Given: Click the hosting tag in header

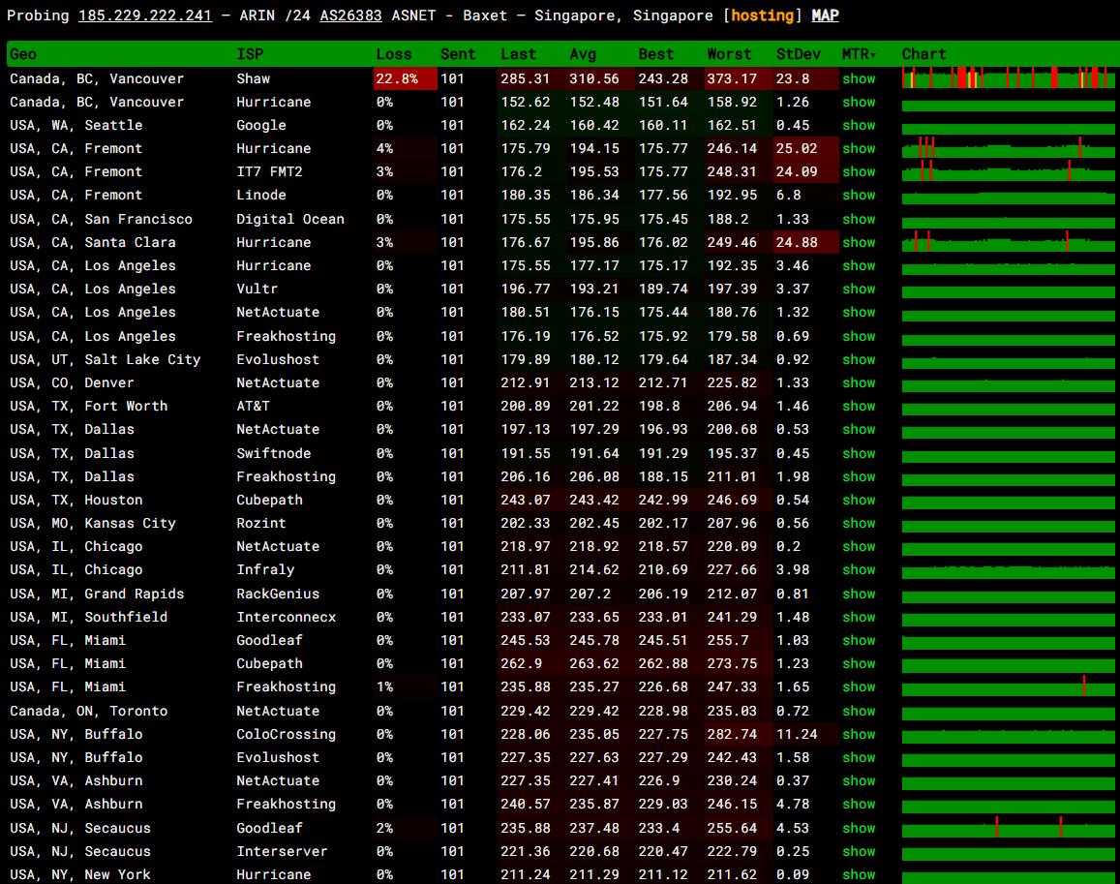Looking at the screenshot, I should (762, 15).
